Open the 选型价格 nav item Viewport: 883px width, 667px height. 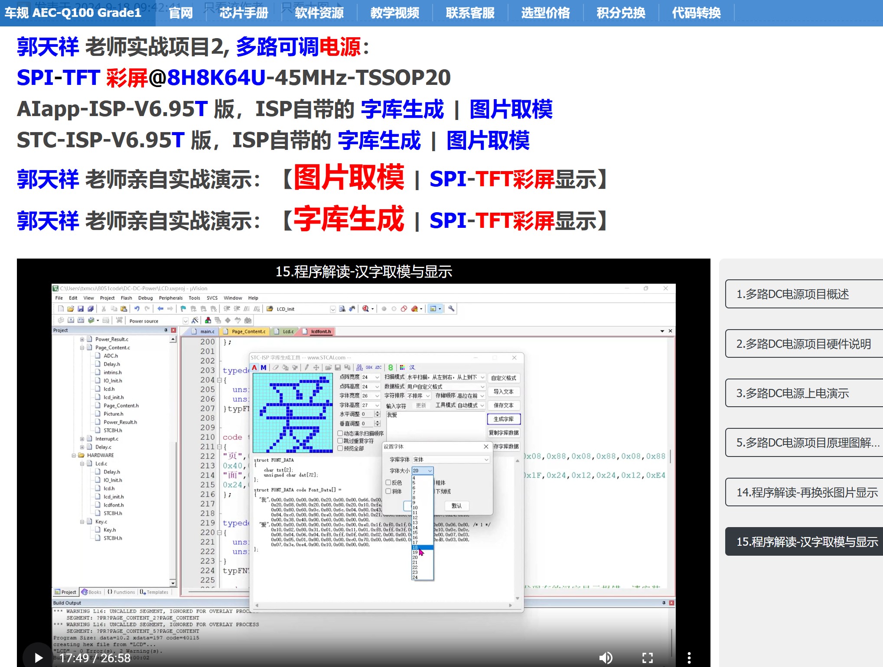pos(545,13)
